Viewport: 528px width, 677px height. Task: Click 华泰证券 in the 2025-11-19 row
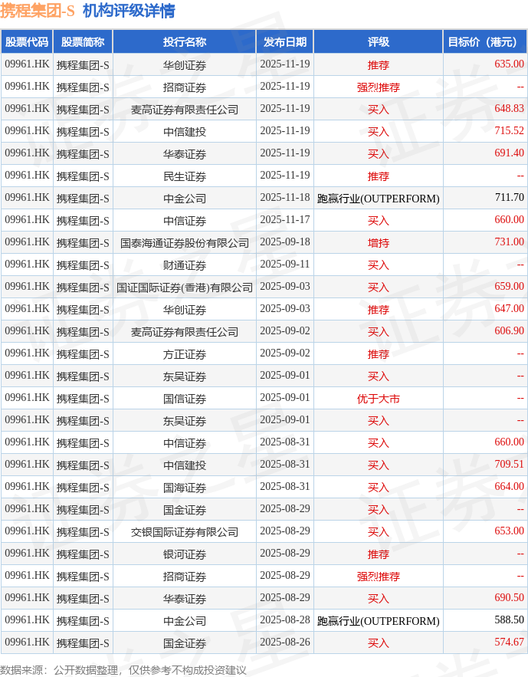(185, 154)
